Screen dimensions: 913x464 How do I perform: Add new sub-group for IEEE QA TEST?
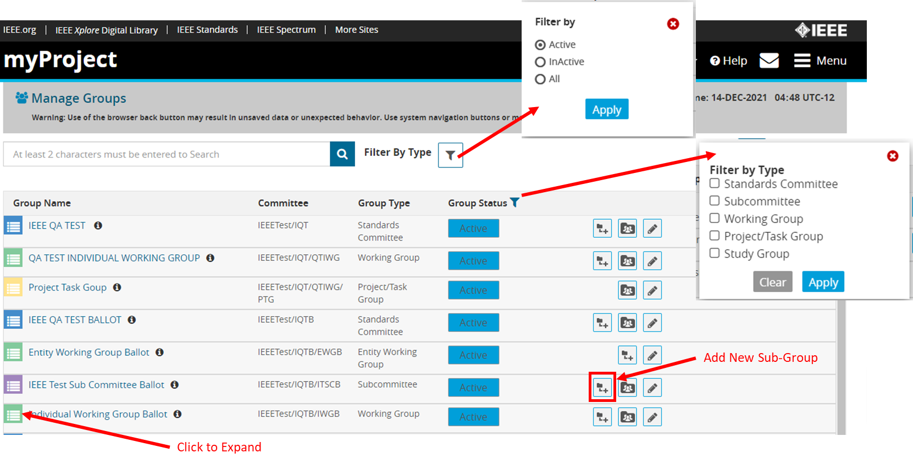pos(602,228)
